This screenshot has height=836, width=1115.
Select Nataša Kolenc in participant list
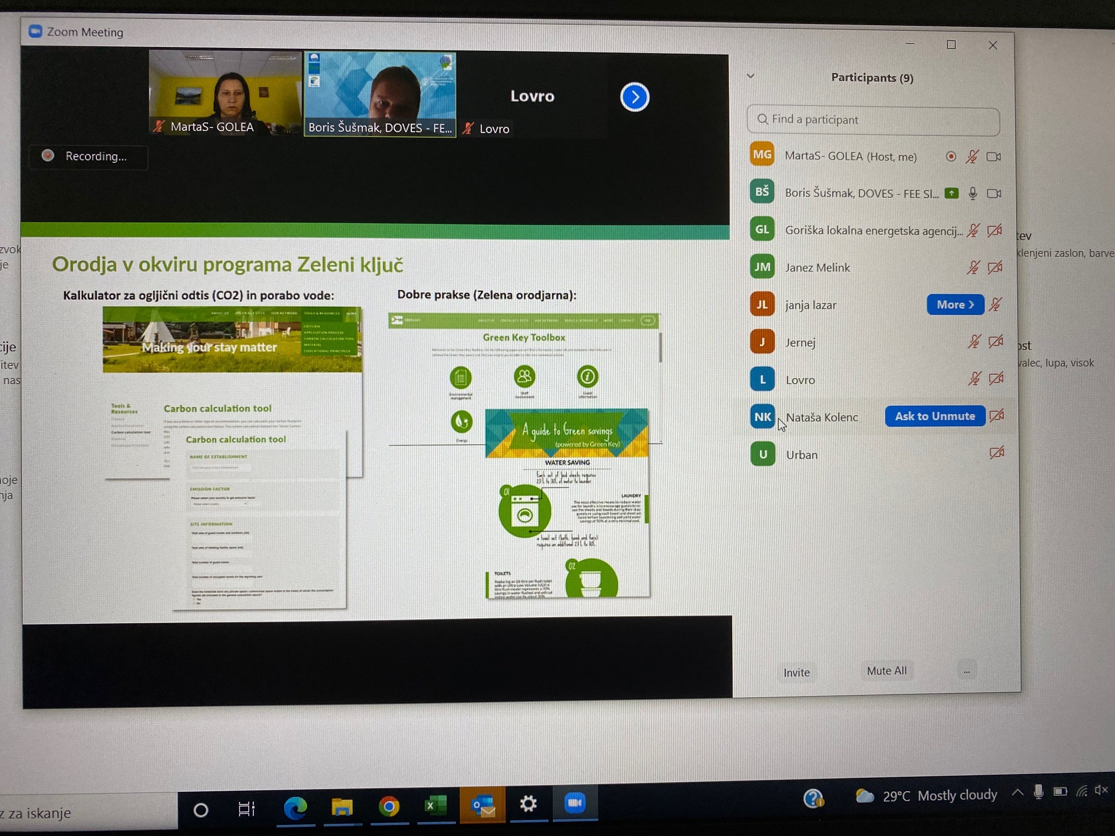coord(822,417)
